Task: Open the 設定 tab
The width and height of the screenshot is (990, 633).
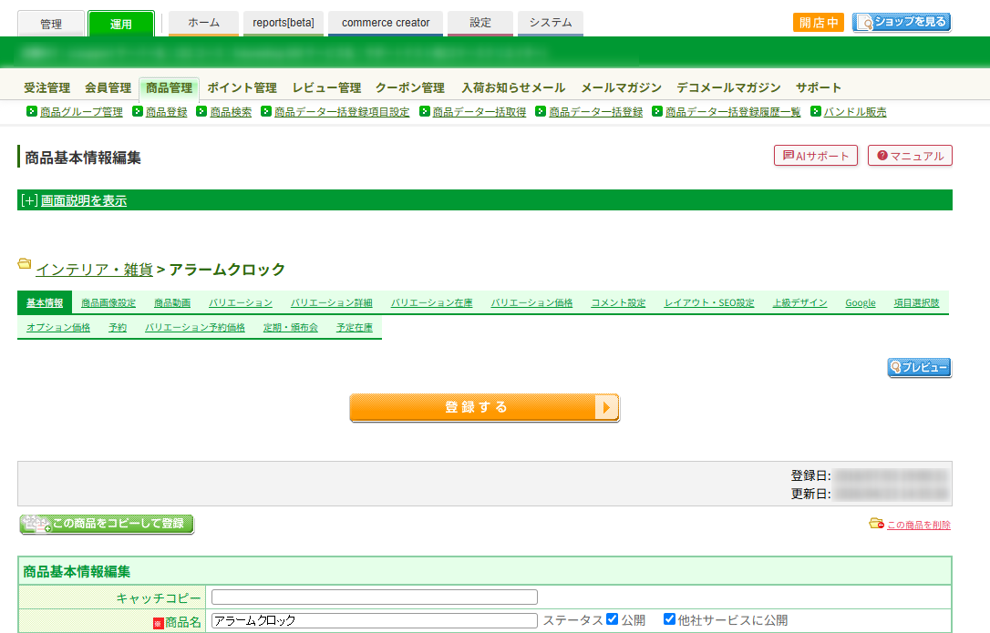Action: pyautogui.click(x=480, y=23)
